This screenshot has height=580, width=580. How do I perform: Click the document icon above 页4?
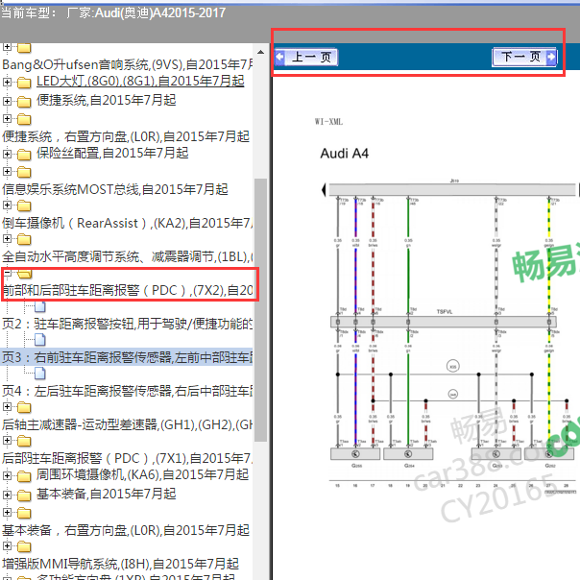40,374
